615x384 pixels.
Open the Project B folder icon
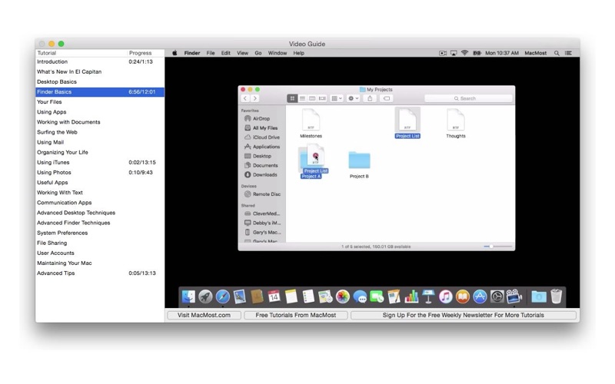pos(359,161)
